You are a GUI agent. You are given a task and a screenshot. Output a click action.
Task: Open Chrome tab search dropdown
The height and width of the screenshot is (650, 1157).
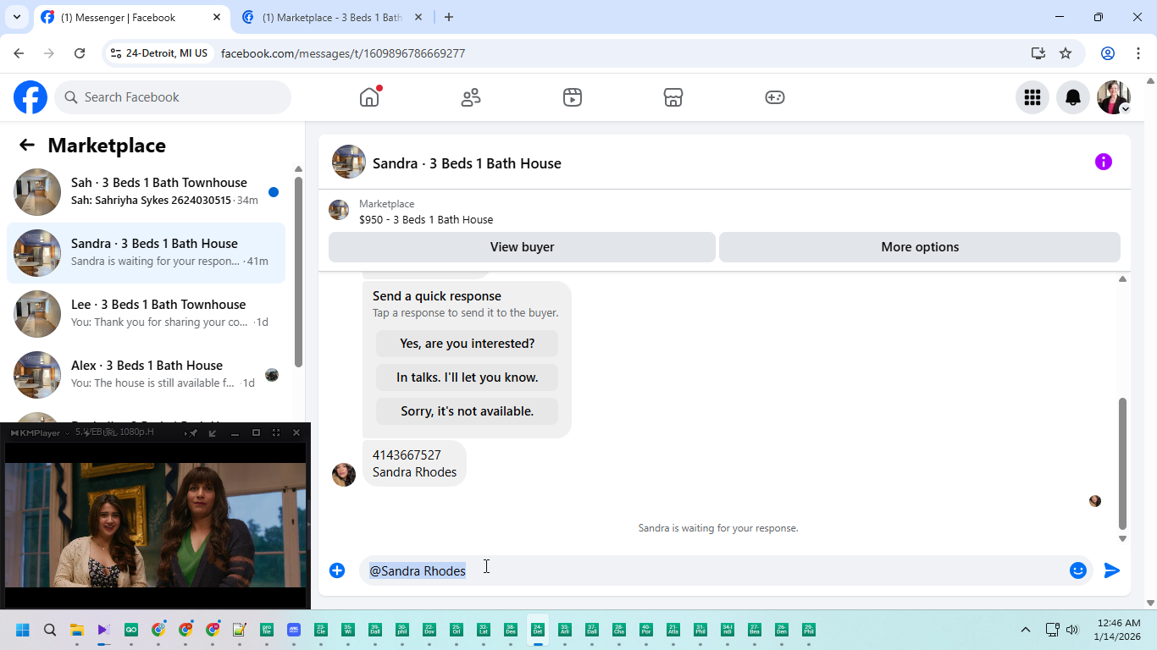click(x=16, y=17)
